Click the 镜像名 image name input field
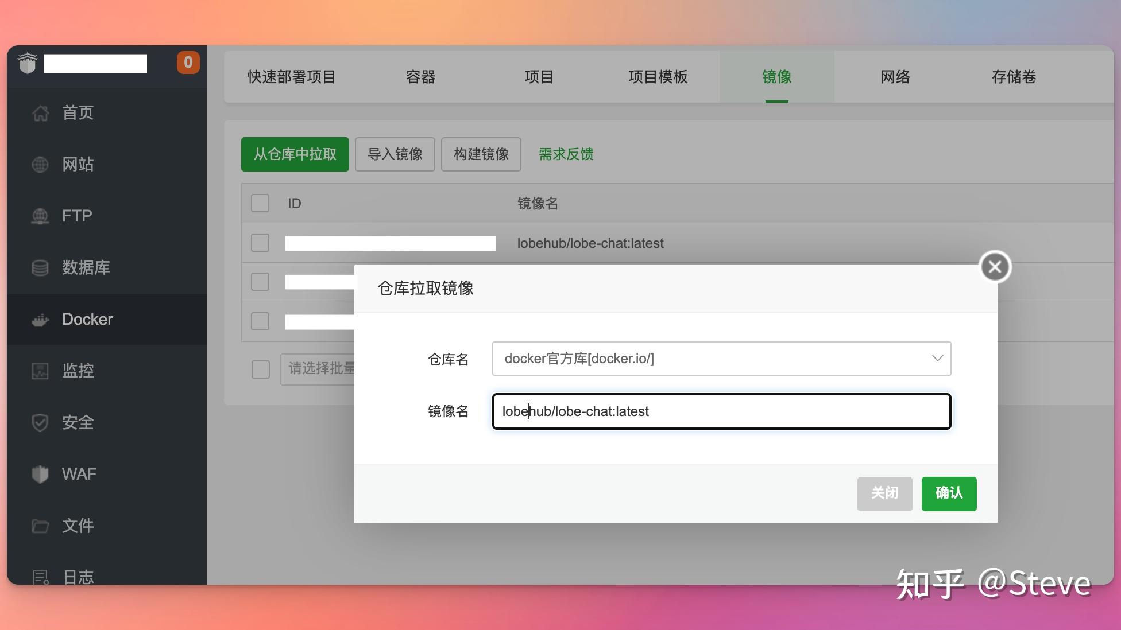 [x=721, y=411]
